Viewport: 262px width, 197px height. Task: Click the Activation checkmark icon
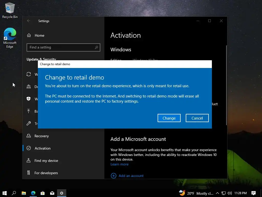pyautogui.click(x=29, y=148)
